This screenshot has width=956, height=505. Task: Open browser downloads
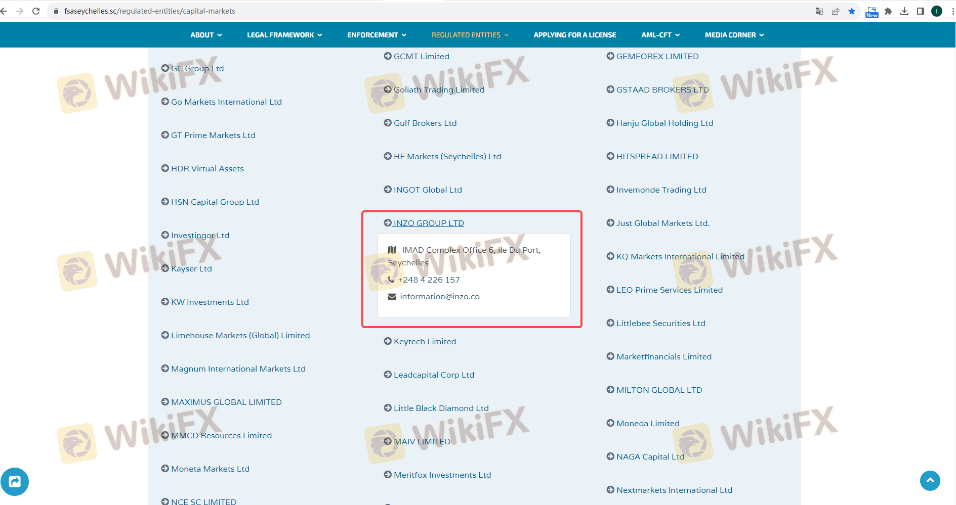tap(904, 11)
